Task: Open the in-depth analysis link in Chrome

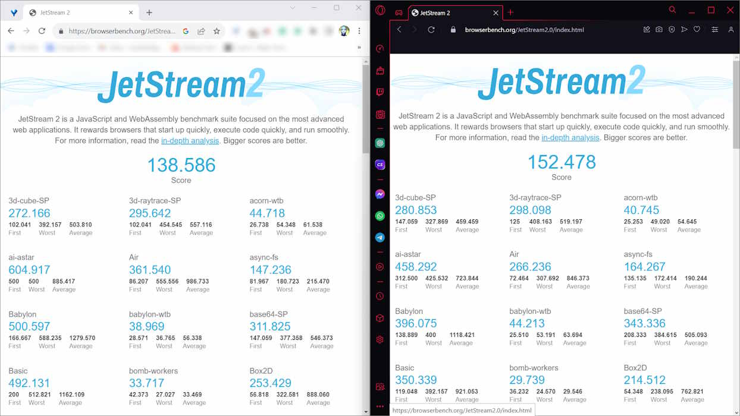Action: pos(190,141)
